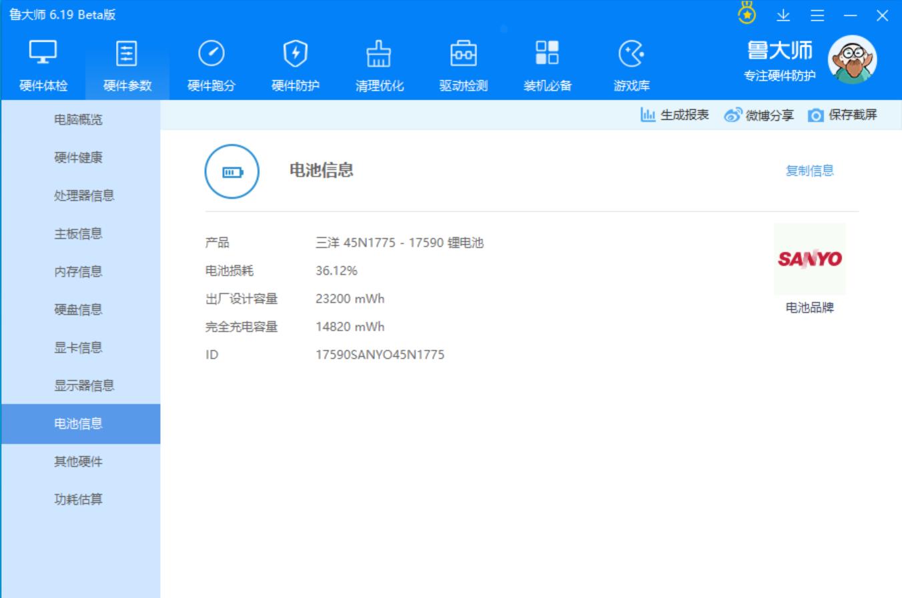The image size is (902, 598).
Task: Open the 装机必备 software center
Action: coord(548,63)
